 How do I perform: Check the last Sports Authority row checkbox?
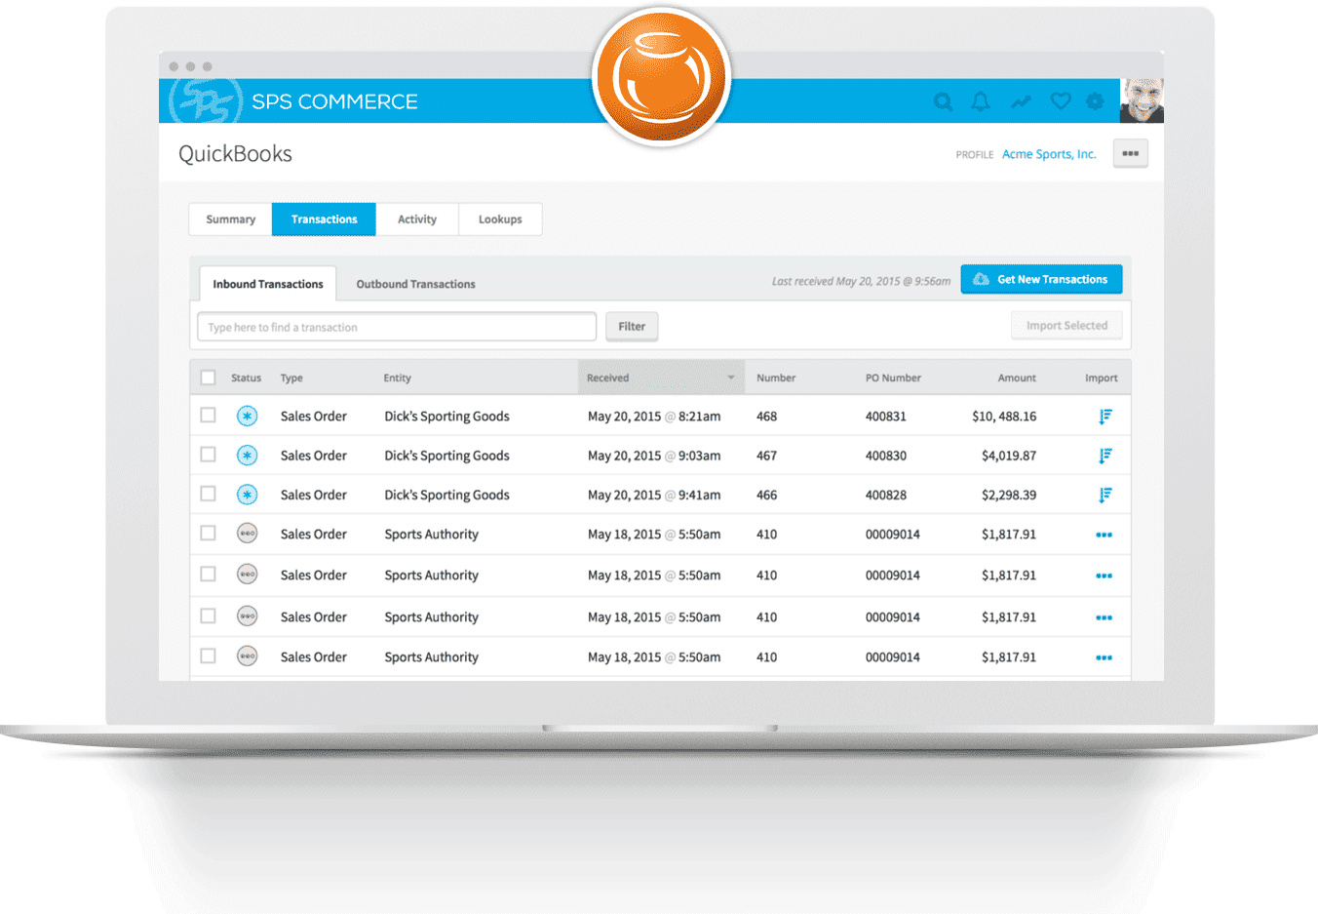(208, 656)
